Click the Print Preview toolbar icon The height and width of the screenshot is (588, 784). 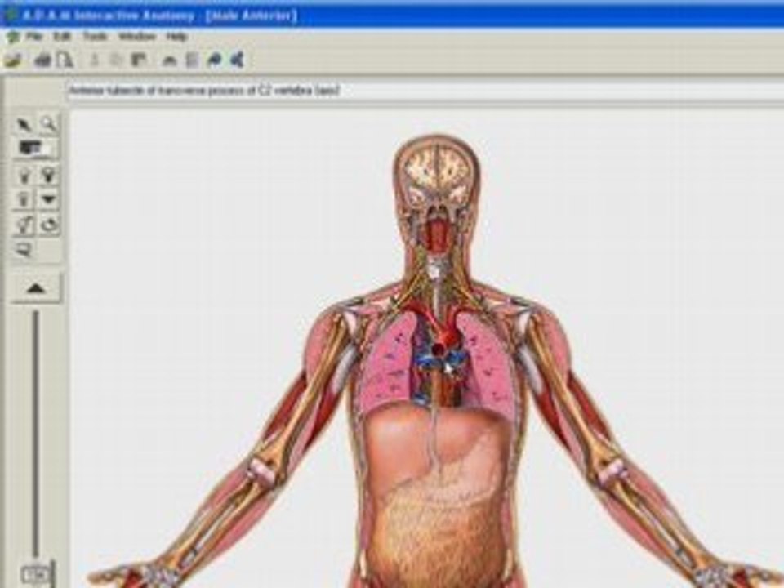65,60
